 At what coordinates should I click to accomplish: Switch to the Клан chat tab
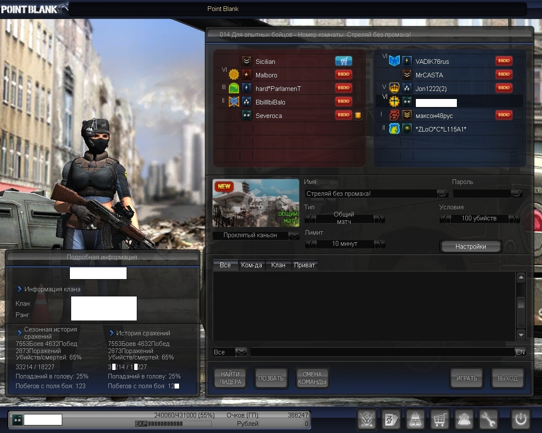(x=278, y=265)
